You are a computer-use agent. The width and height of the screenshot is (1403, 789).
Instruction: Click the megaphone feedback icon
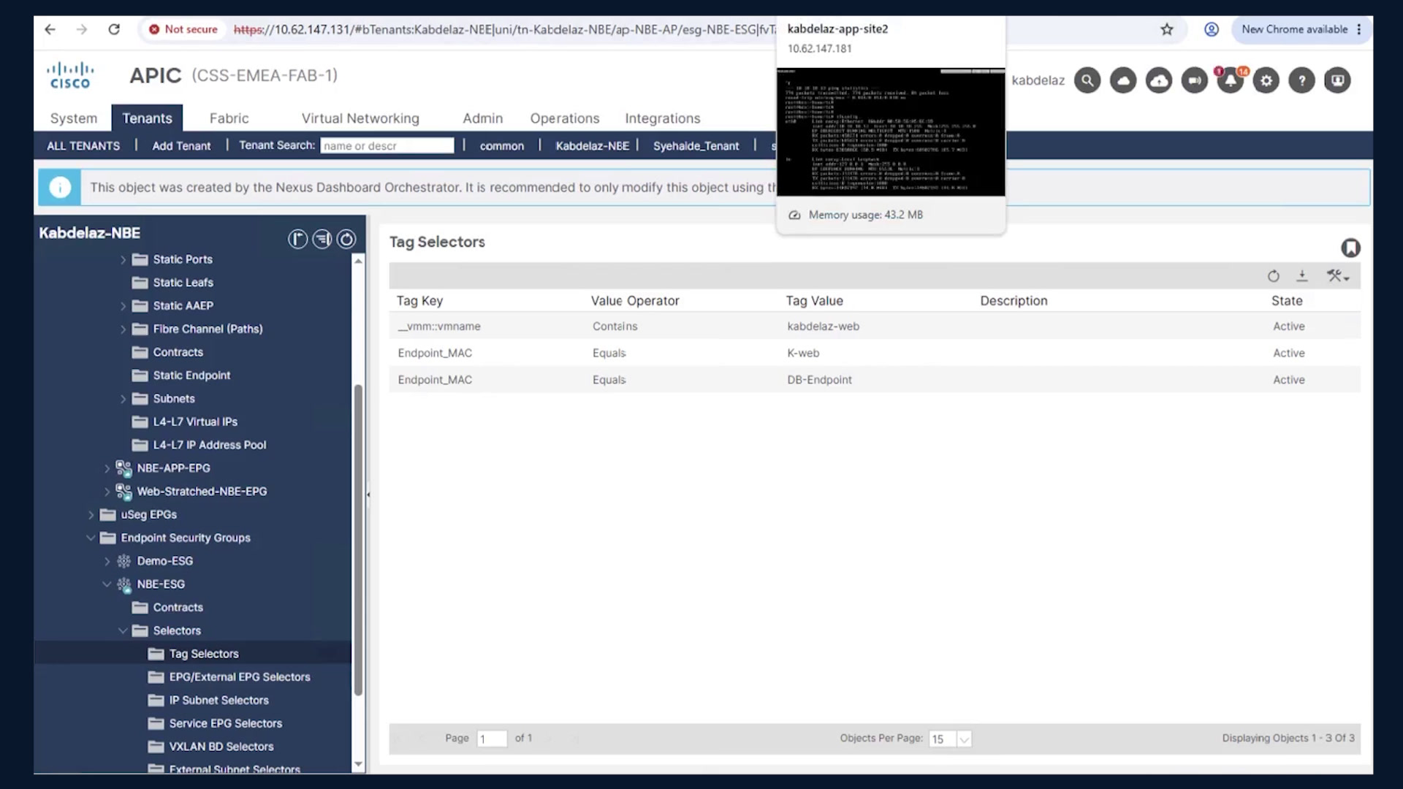[x=1195, y=80]
